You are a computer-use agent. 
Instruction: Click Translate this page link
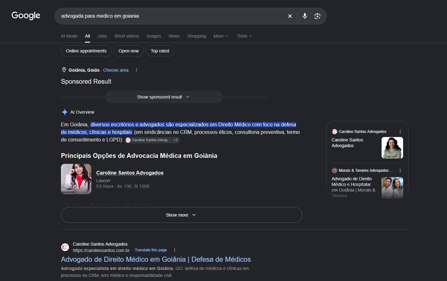(x=151, y=250)
